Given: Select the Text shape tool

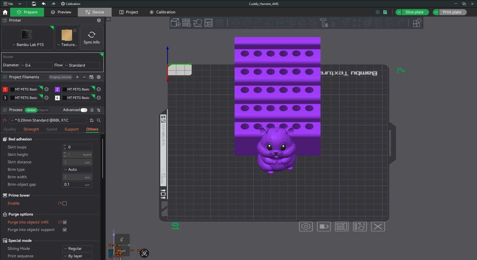Looking at the screenshot, I should tap(323, 23).
